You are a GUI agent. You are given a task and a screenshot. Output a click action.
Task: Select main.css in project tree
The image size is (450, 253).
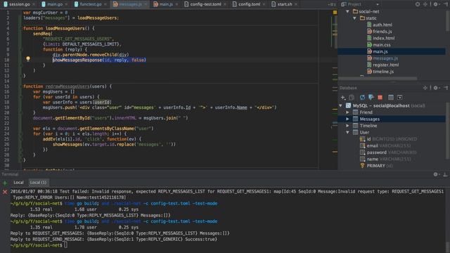379,45
